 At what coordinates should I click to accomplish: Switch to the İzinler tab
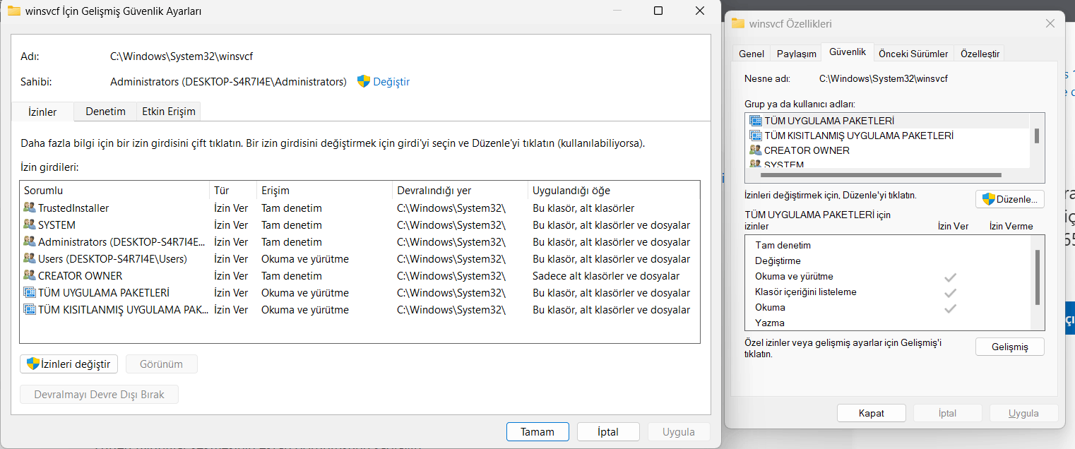[x=42, y=112]
